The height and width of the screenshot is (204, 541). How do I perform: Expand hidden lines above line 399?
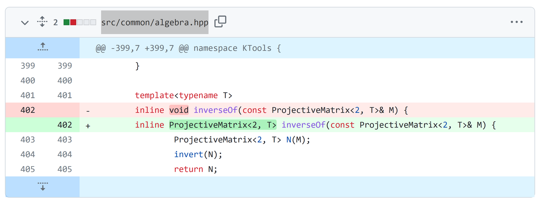(x=42, y=48)
